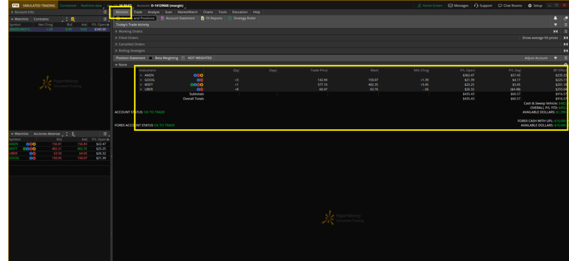Expand Cancelled Orders section
Image resolution: width=569 pixels, height=261 pixels.
point(116,44)
